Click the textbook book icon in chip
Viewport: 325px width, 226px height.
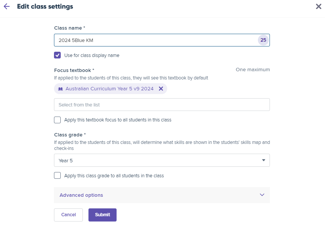[x=60, y=89]
